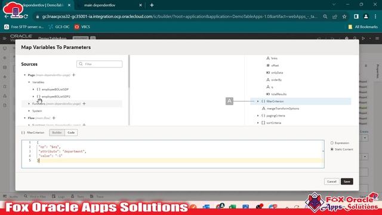
Task: Click the GC3-OIC bookmark
Action: click(x=59, y=27)
